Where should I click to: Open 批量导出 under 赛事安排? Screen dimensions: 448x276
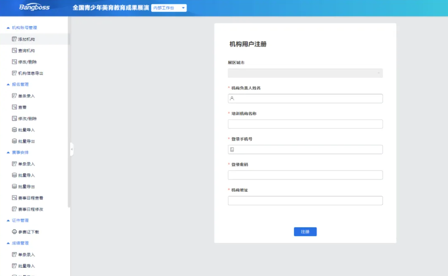(x=26, y=186)
